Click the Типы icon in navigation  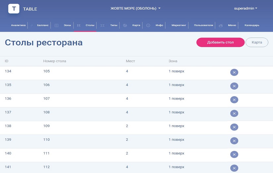point(102,25)
